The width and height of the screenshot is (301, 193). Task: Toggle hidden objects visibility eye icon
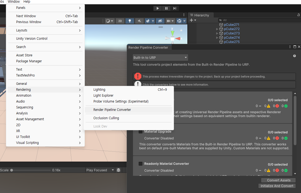pos(160,21)
